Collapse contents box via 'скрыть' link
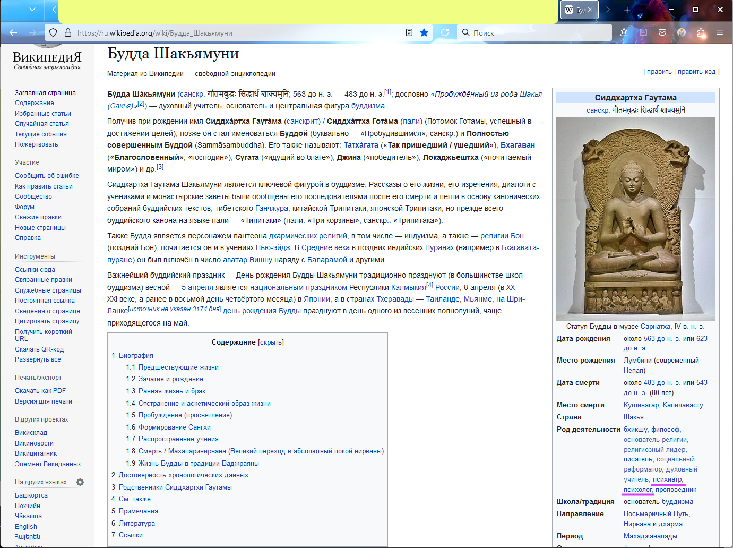 coord(271,343)
